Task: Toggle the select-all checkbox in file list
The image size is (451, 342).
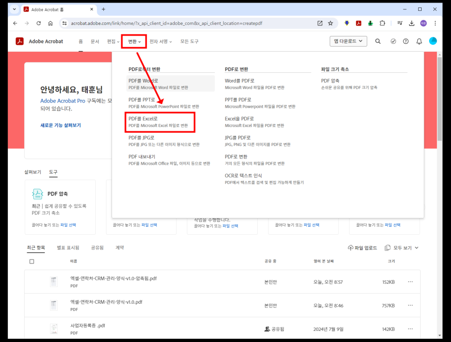Action: (x=32, y=262)
